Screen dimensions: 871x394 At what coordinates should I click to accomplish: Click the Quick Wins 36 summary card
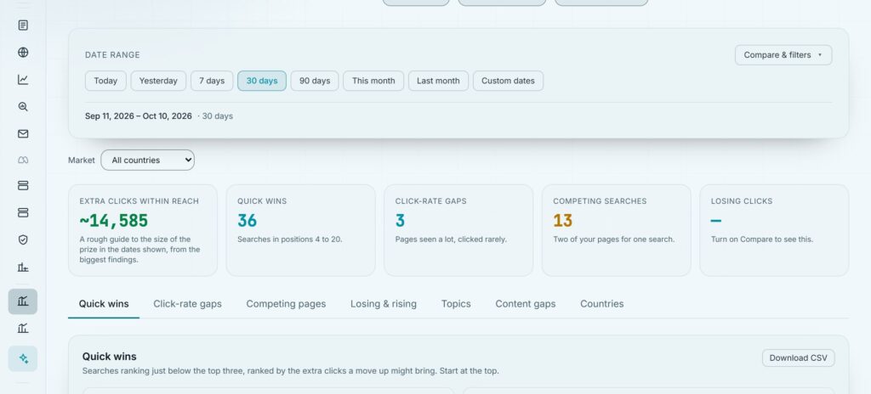(x=300, y=230)
